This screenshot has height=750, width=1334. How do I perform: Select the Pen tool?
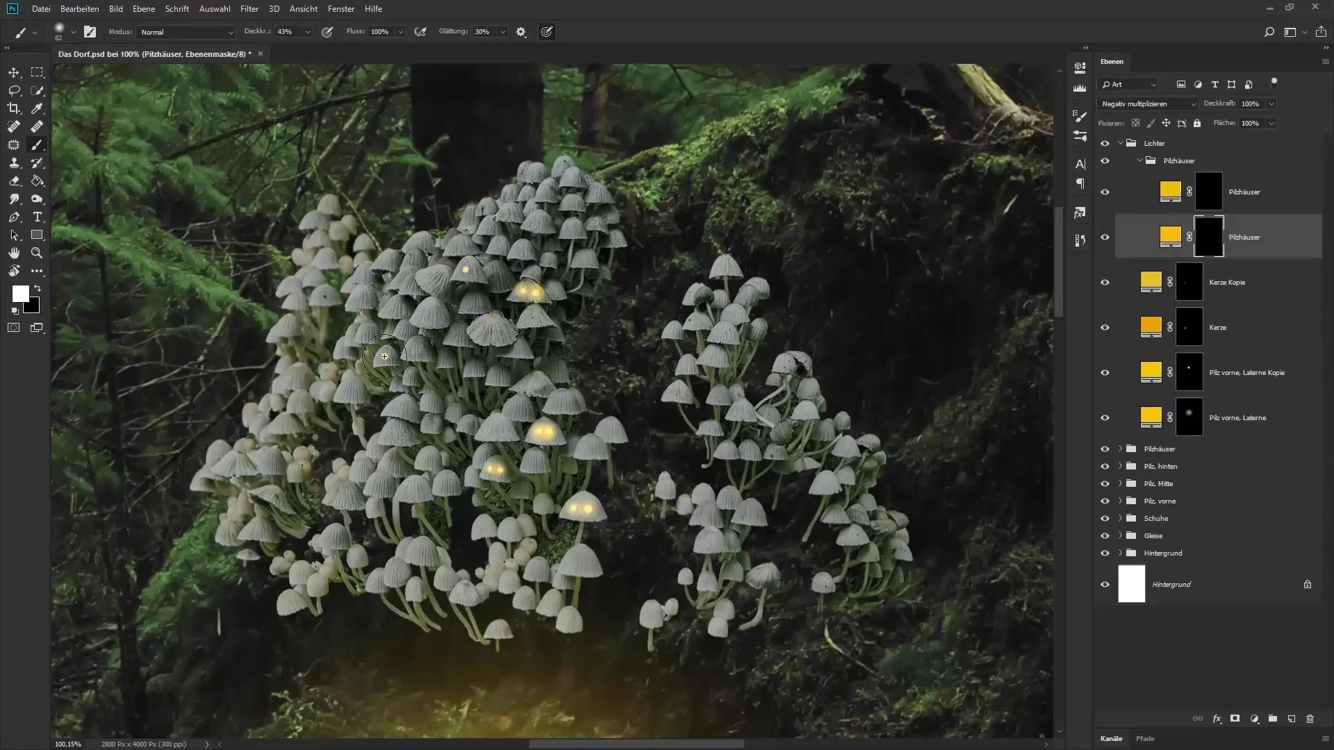[x=14, y=217]
